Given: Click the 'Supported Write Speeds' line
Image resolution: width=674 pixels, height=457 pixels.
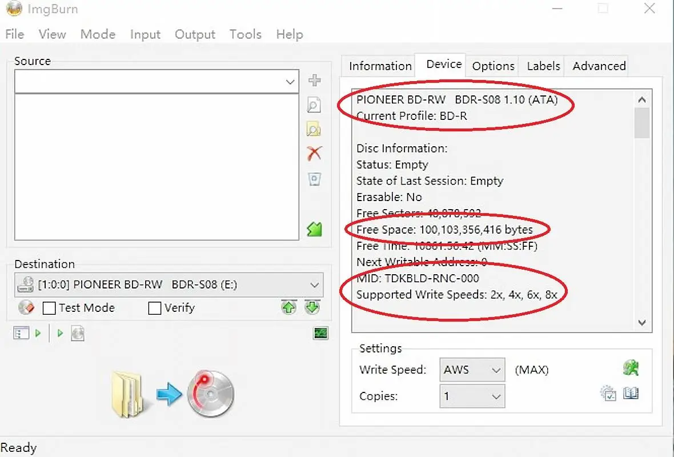Looking at the screenshot, I should 456,295.
